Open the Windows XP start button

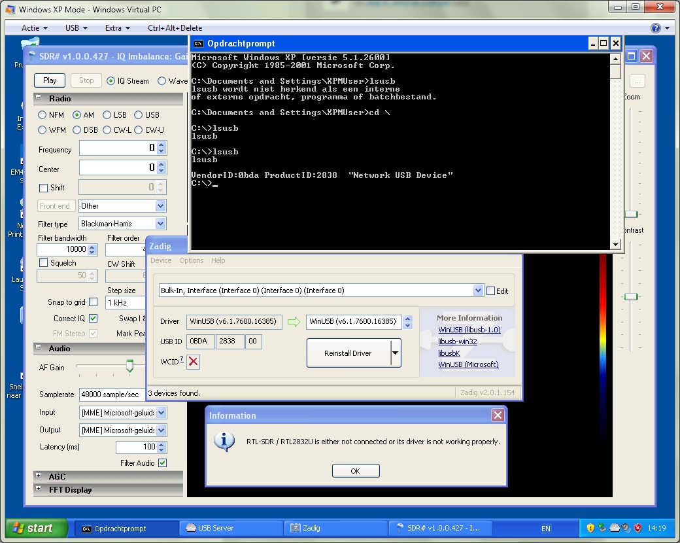tap(37, 528)
